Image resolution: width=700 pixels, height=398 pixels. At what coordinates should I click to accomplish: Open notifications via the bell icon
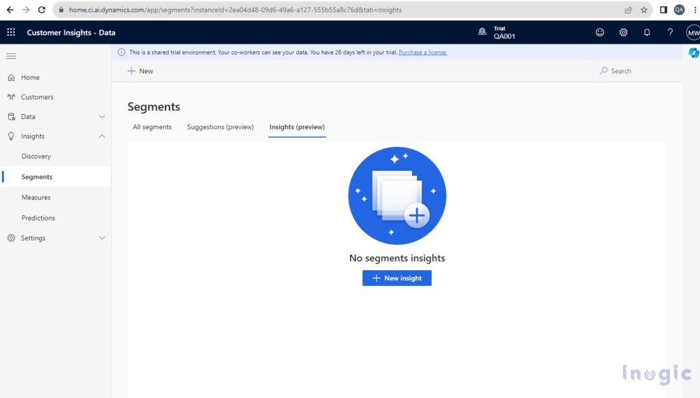(647, 32)
